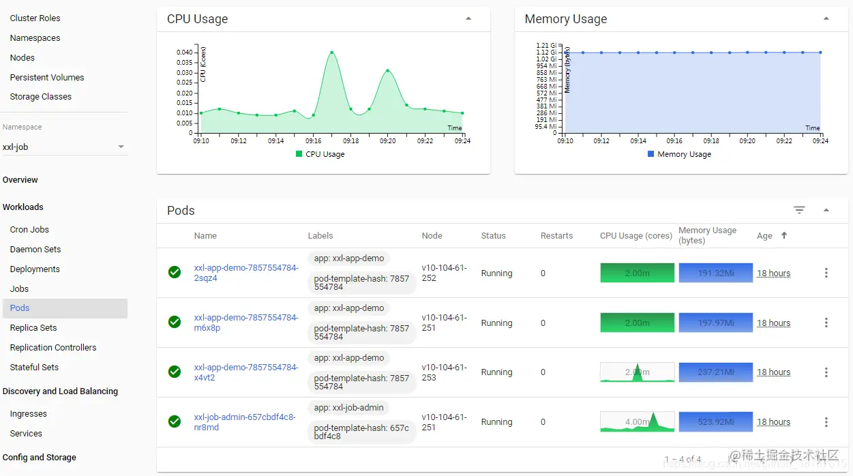Image resolution: width=853 pixels, height=476 pixels.
Task: Click the Age column sort arrow
Action: (x=784, y=235)
